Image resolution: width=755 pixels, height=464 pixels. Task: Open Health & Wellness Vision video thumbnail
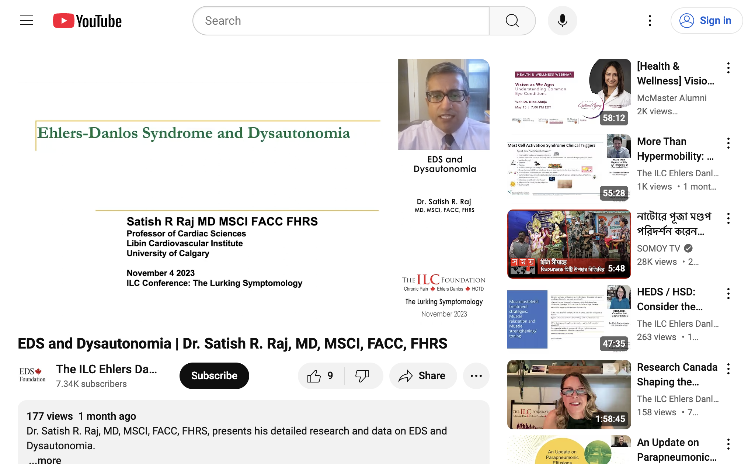(569, 93)
